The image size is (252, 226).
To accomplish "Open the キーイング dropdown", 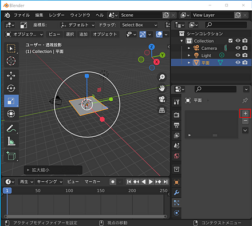I will tap(49, 182).
